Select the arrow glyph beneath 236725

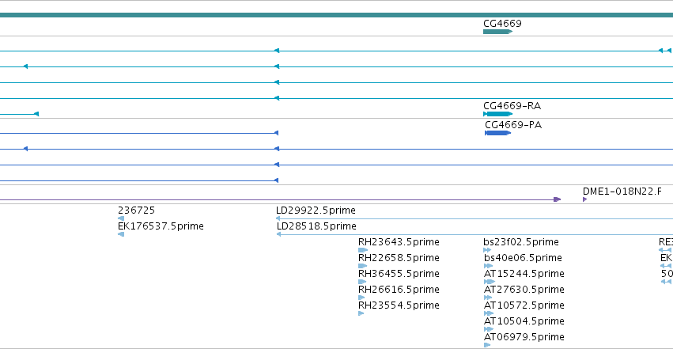tap(121, 218)
